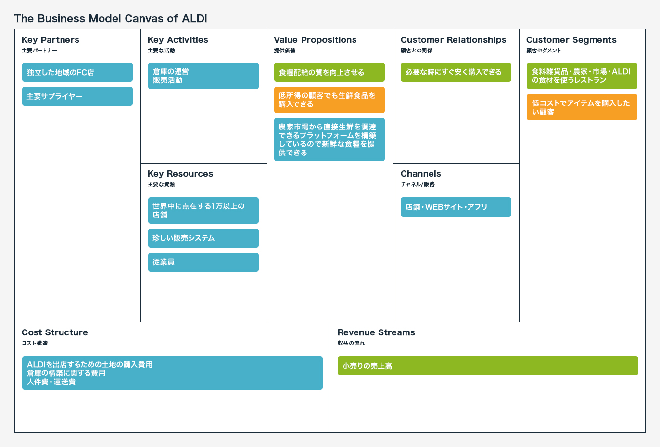Screen dimensions: 660x447
Task: Select the 店舗・WEBサイト・アプリ card
Action: (456, 207)
